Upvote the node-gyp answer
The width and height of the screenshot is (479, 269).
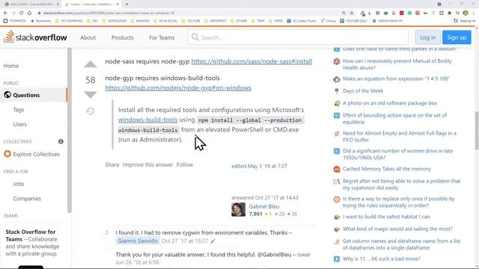pos(91,64)
